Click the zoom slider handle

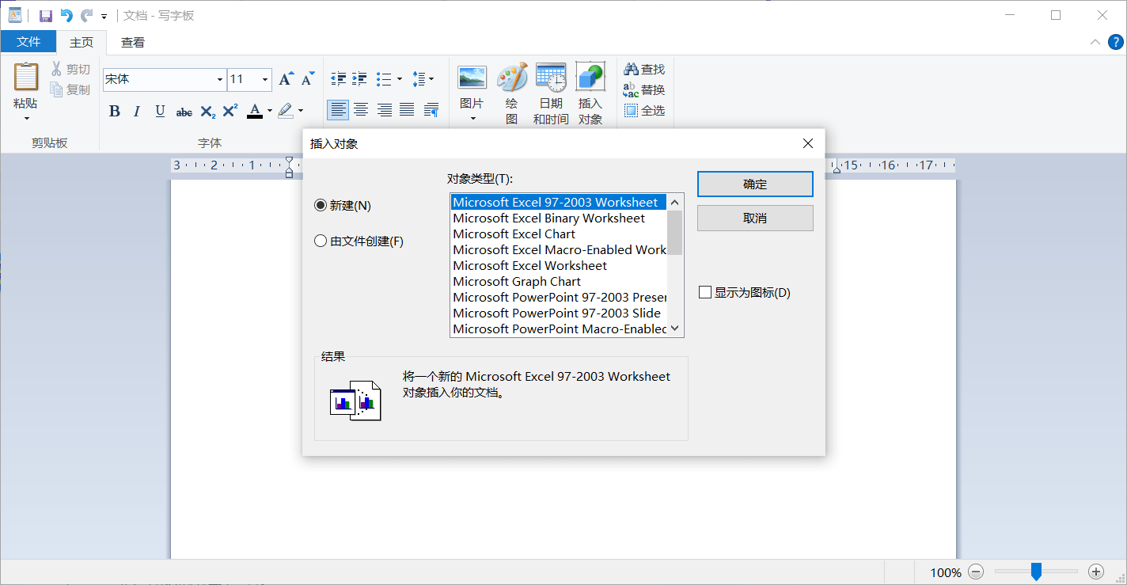pyautogui.click(x=1036, y=572)
